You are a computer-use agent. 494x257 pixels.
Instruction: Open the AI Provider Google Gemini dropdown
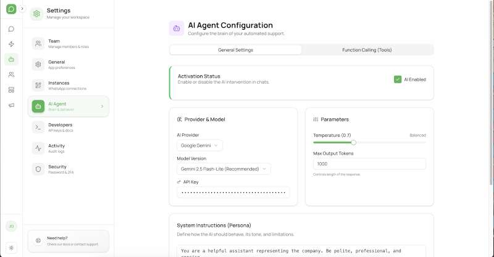click(x=199, y=145)
